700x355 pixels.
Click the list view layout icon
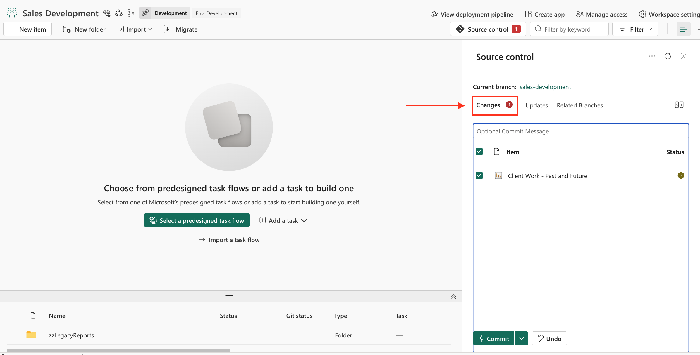[683, 29]
